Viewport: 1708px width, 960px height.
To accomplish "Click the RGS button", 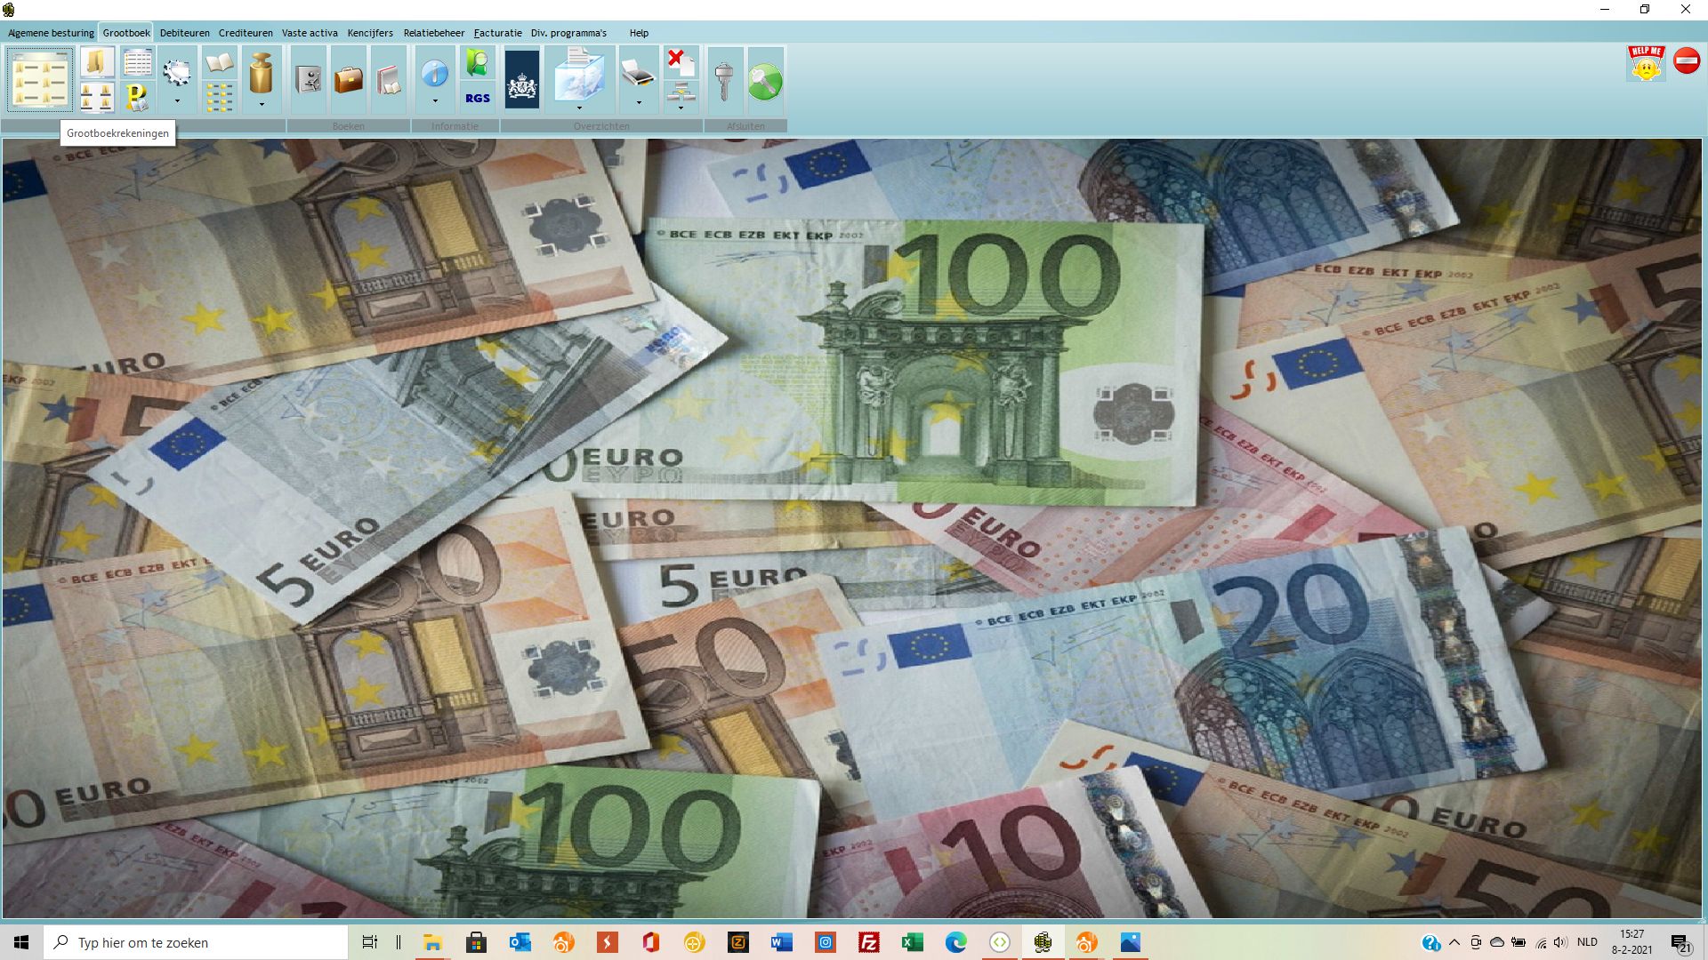I will pos(478,98).
